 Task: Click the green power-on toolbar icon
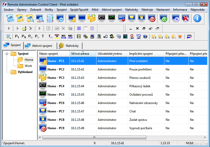click(163, 18)
